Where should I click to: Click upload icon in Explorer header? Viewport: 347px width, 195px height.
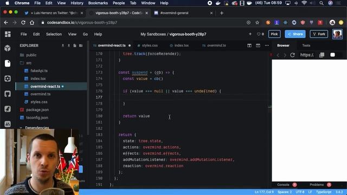(x=69, y=45)
